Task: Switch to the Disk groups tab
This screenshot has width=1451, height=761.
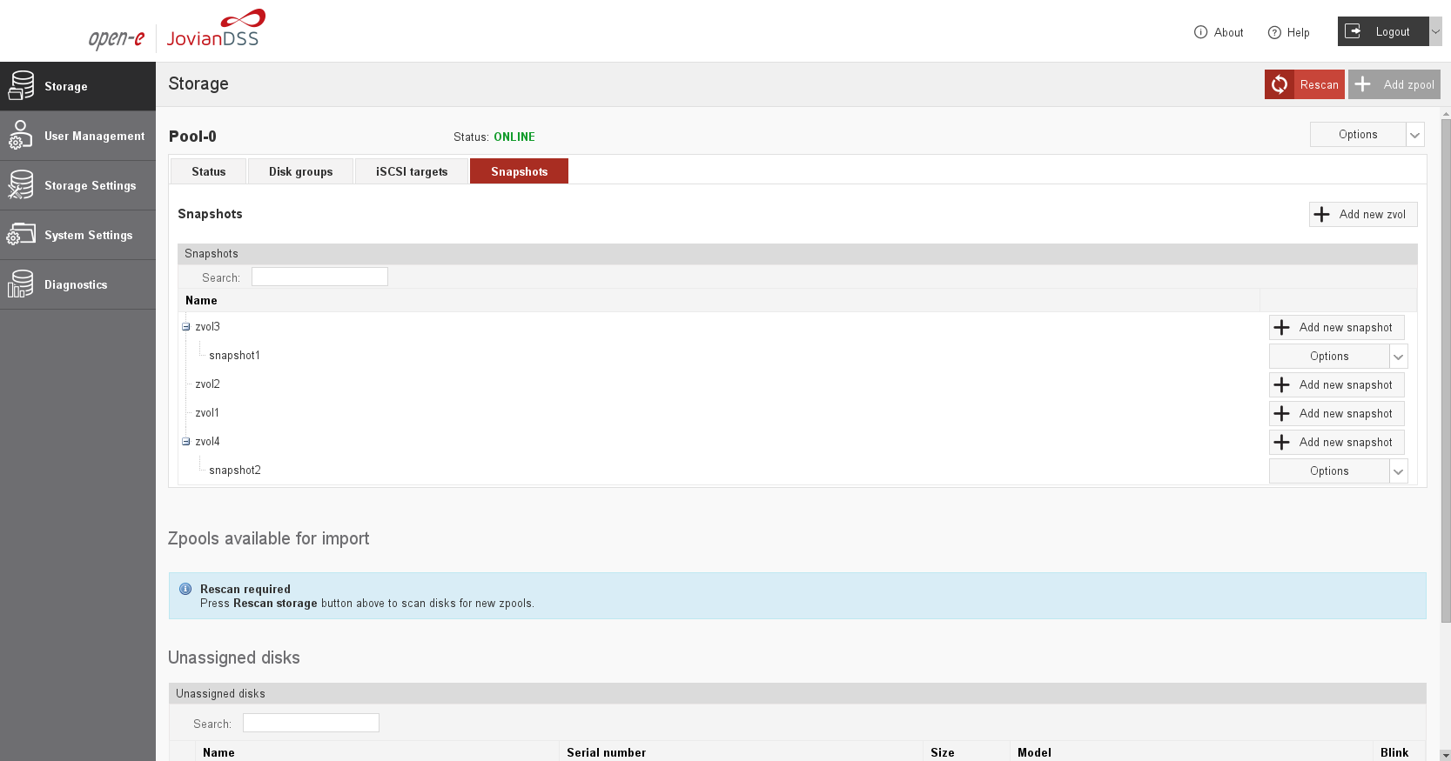Action: [300, 171]
